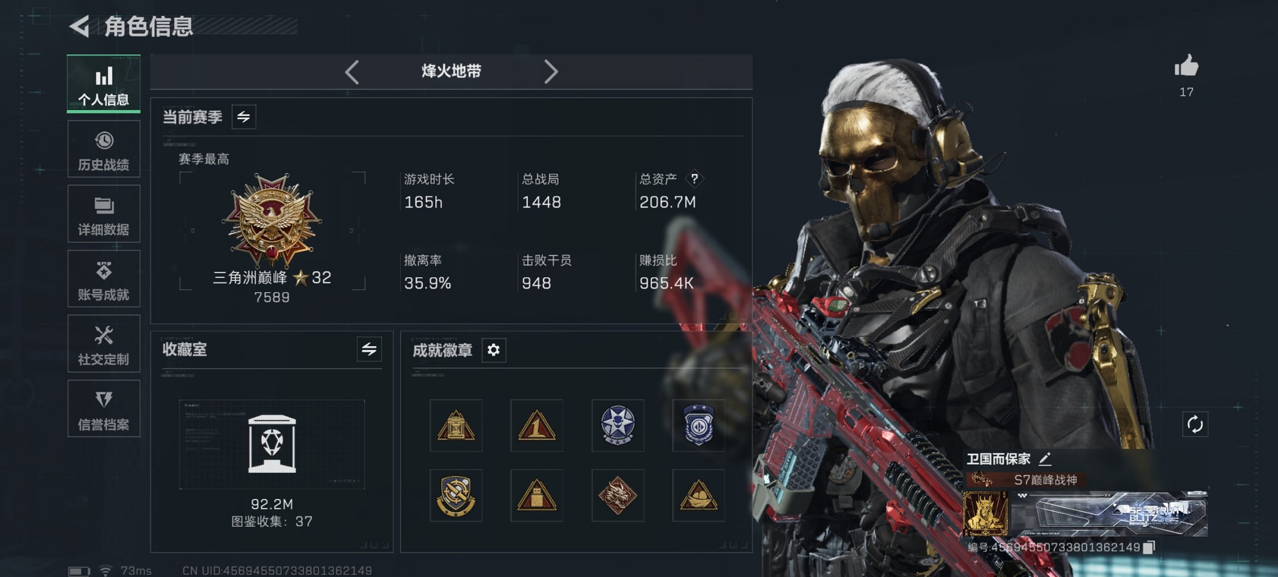Open 社交定制 tools section
Image resolution: width=1278 pixels, height=577 pixels.
pos(104,344)
